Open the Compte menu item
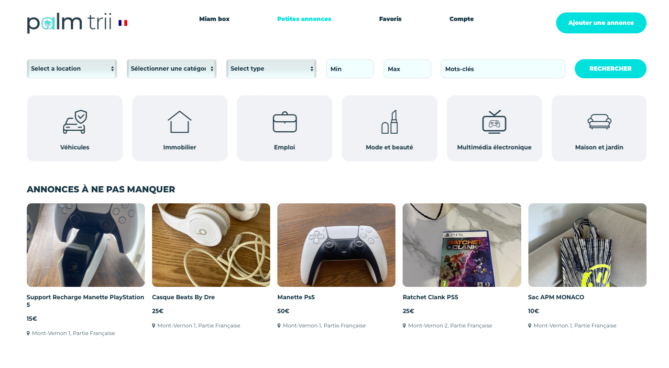 point(461,19)
